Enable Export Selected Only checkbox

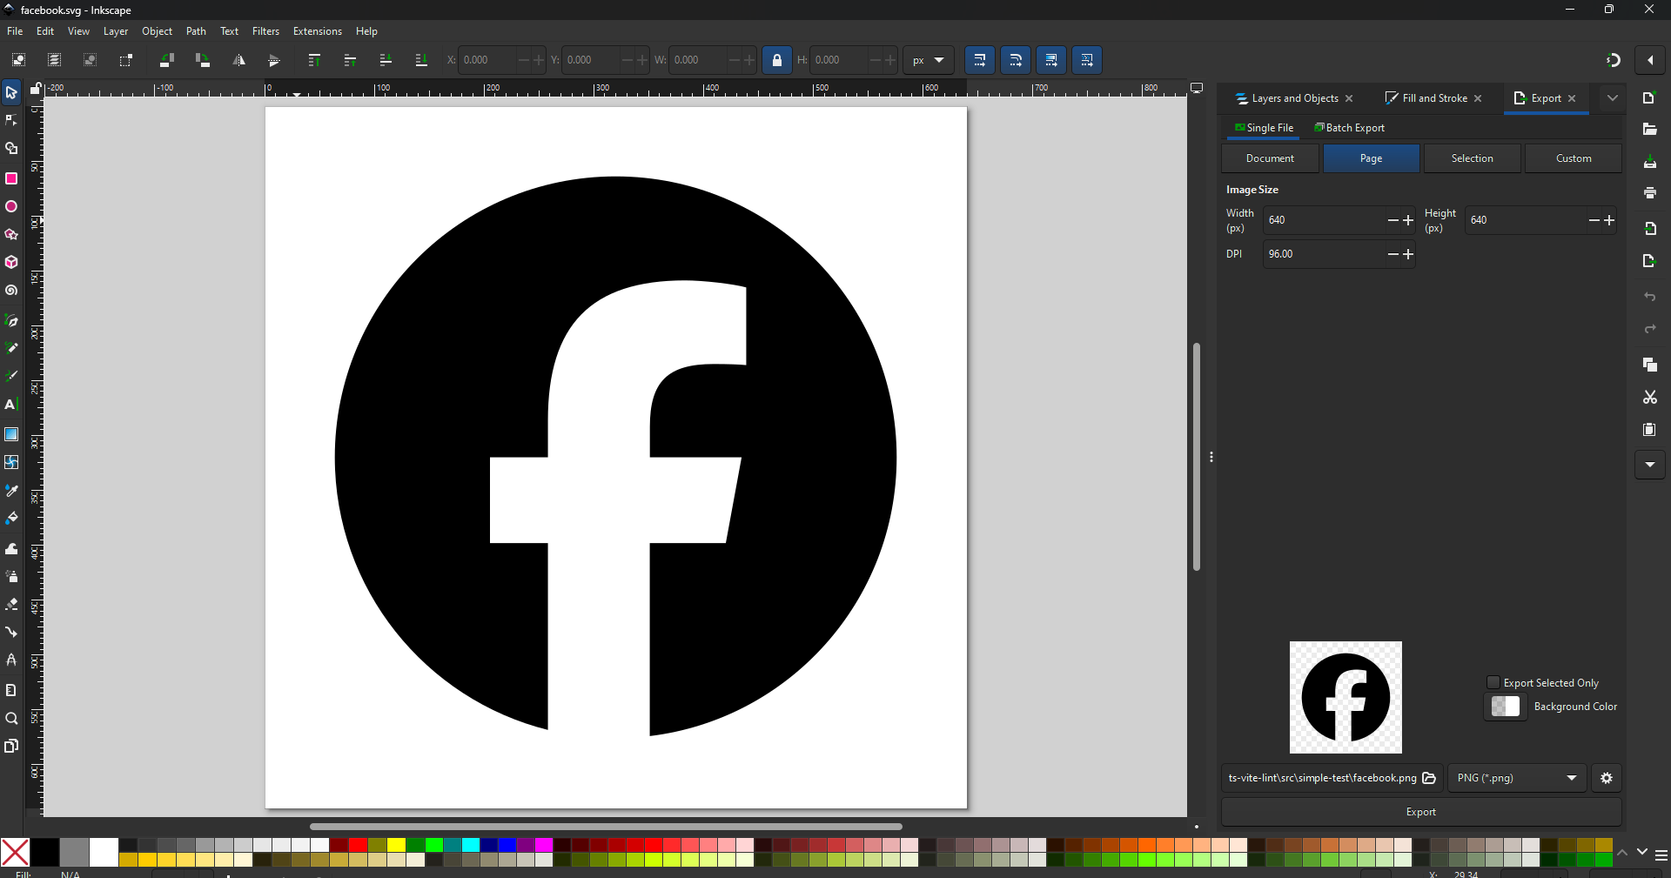pyautogui.click(x=1493, y=683)
